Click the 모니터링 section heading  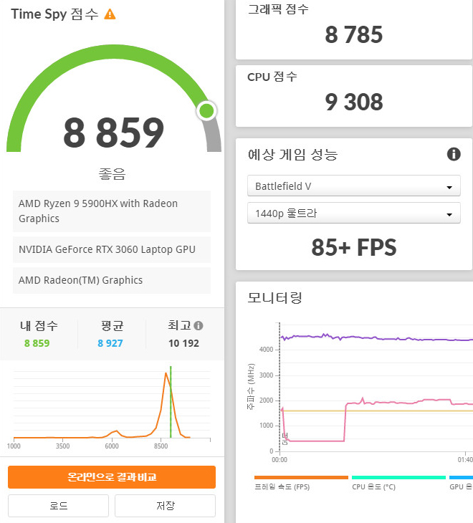(x=275, y=297)
